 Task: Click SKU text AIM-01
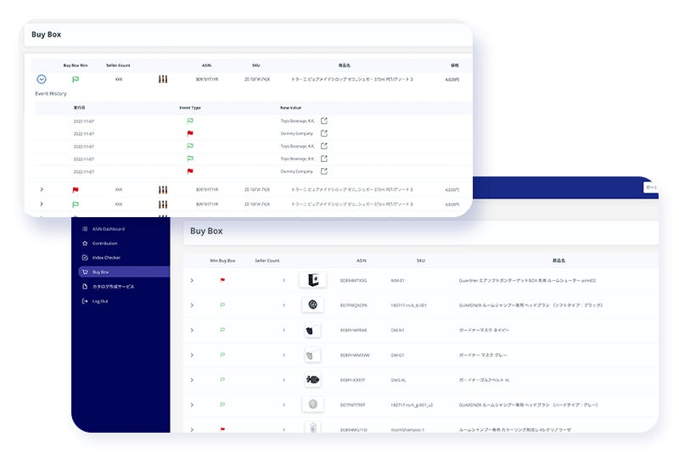tap(397, 281)
